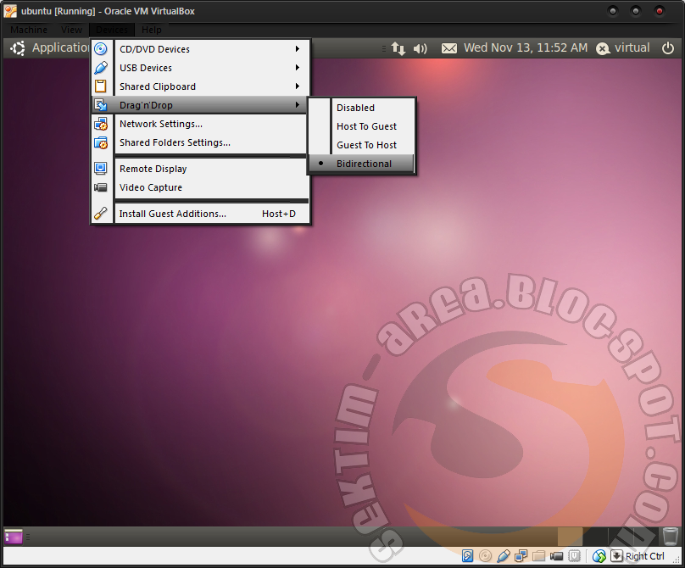
Task: Choose Shared Folders Settings... entry
Action: click(x=201, y=143)
